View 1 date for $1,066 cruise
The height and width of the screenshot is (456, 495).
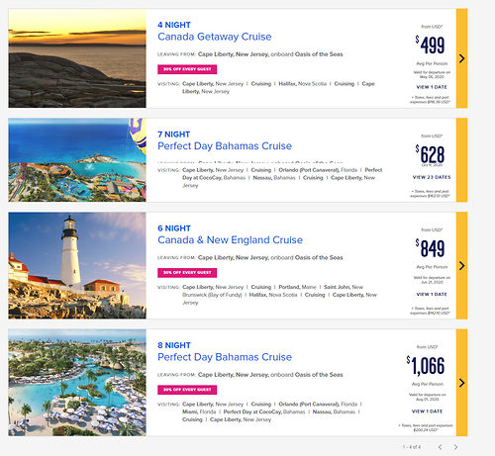coord(427,411)
